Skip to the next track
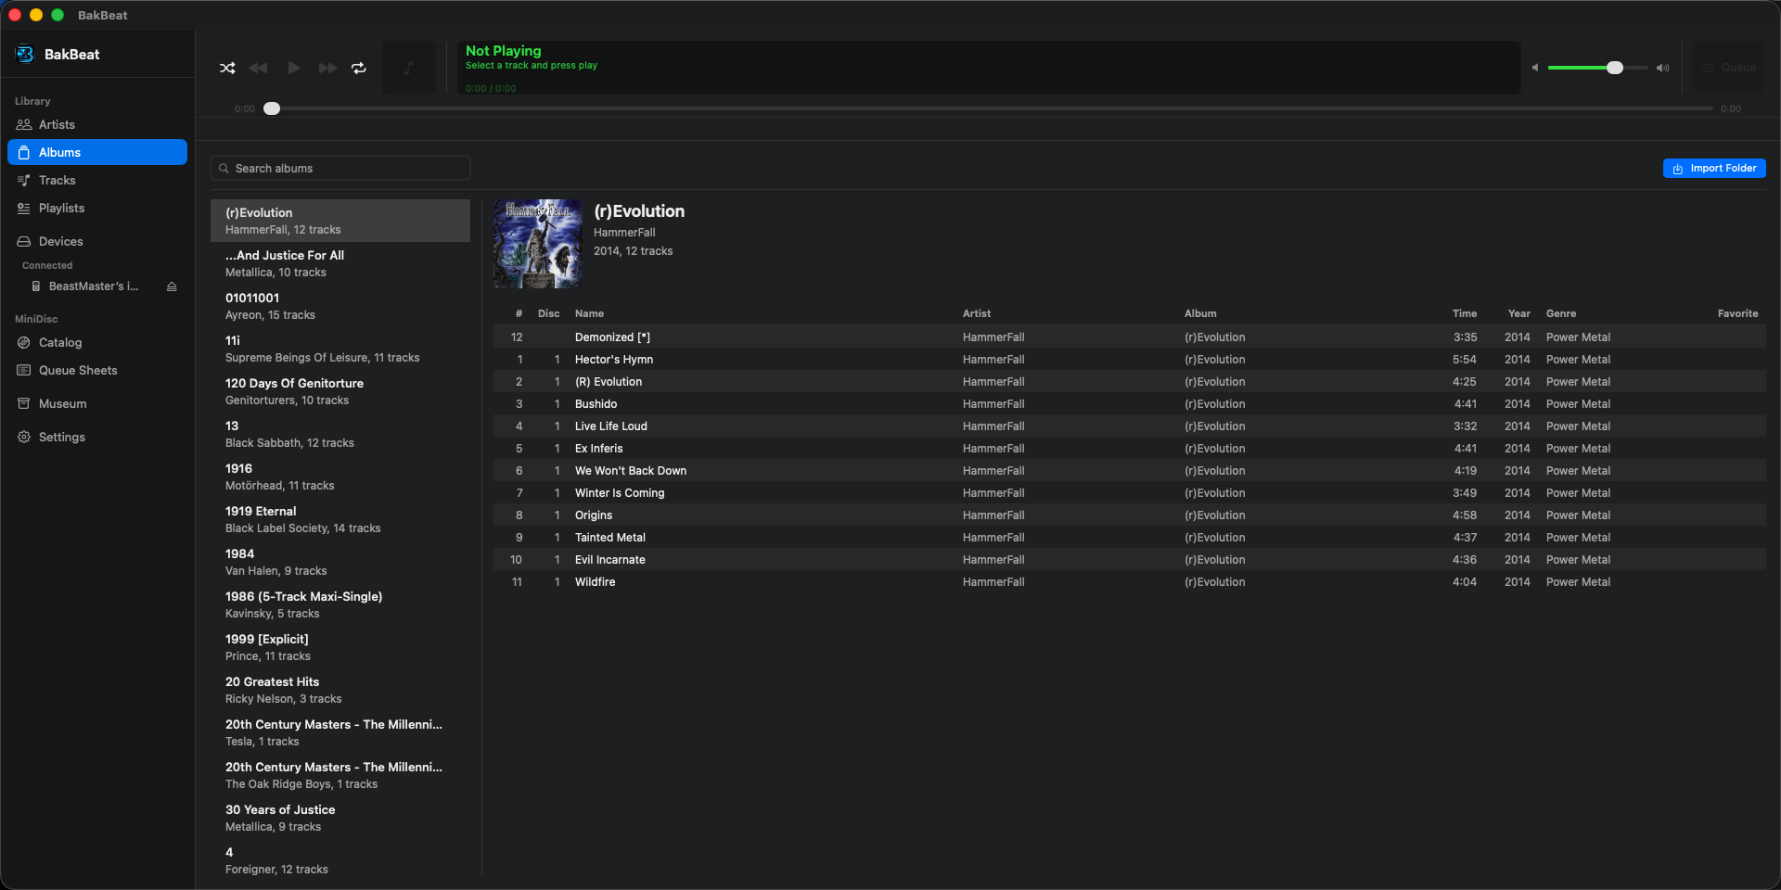Screen dimensions: 1781x890 click(x=327, y=68)
